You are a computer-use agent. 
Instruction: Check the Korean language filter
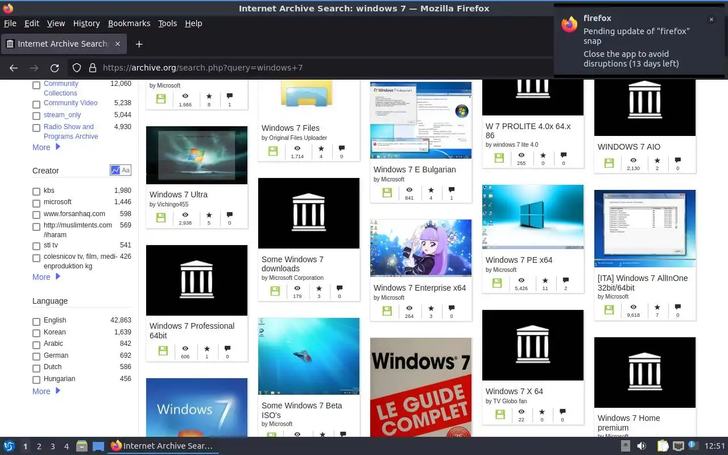pos(36,333)
